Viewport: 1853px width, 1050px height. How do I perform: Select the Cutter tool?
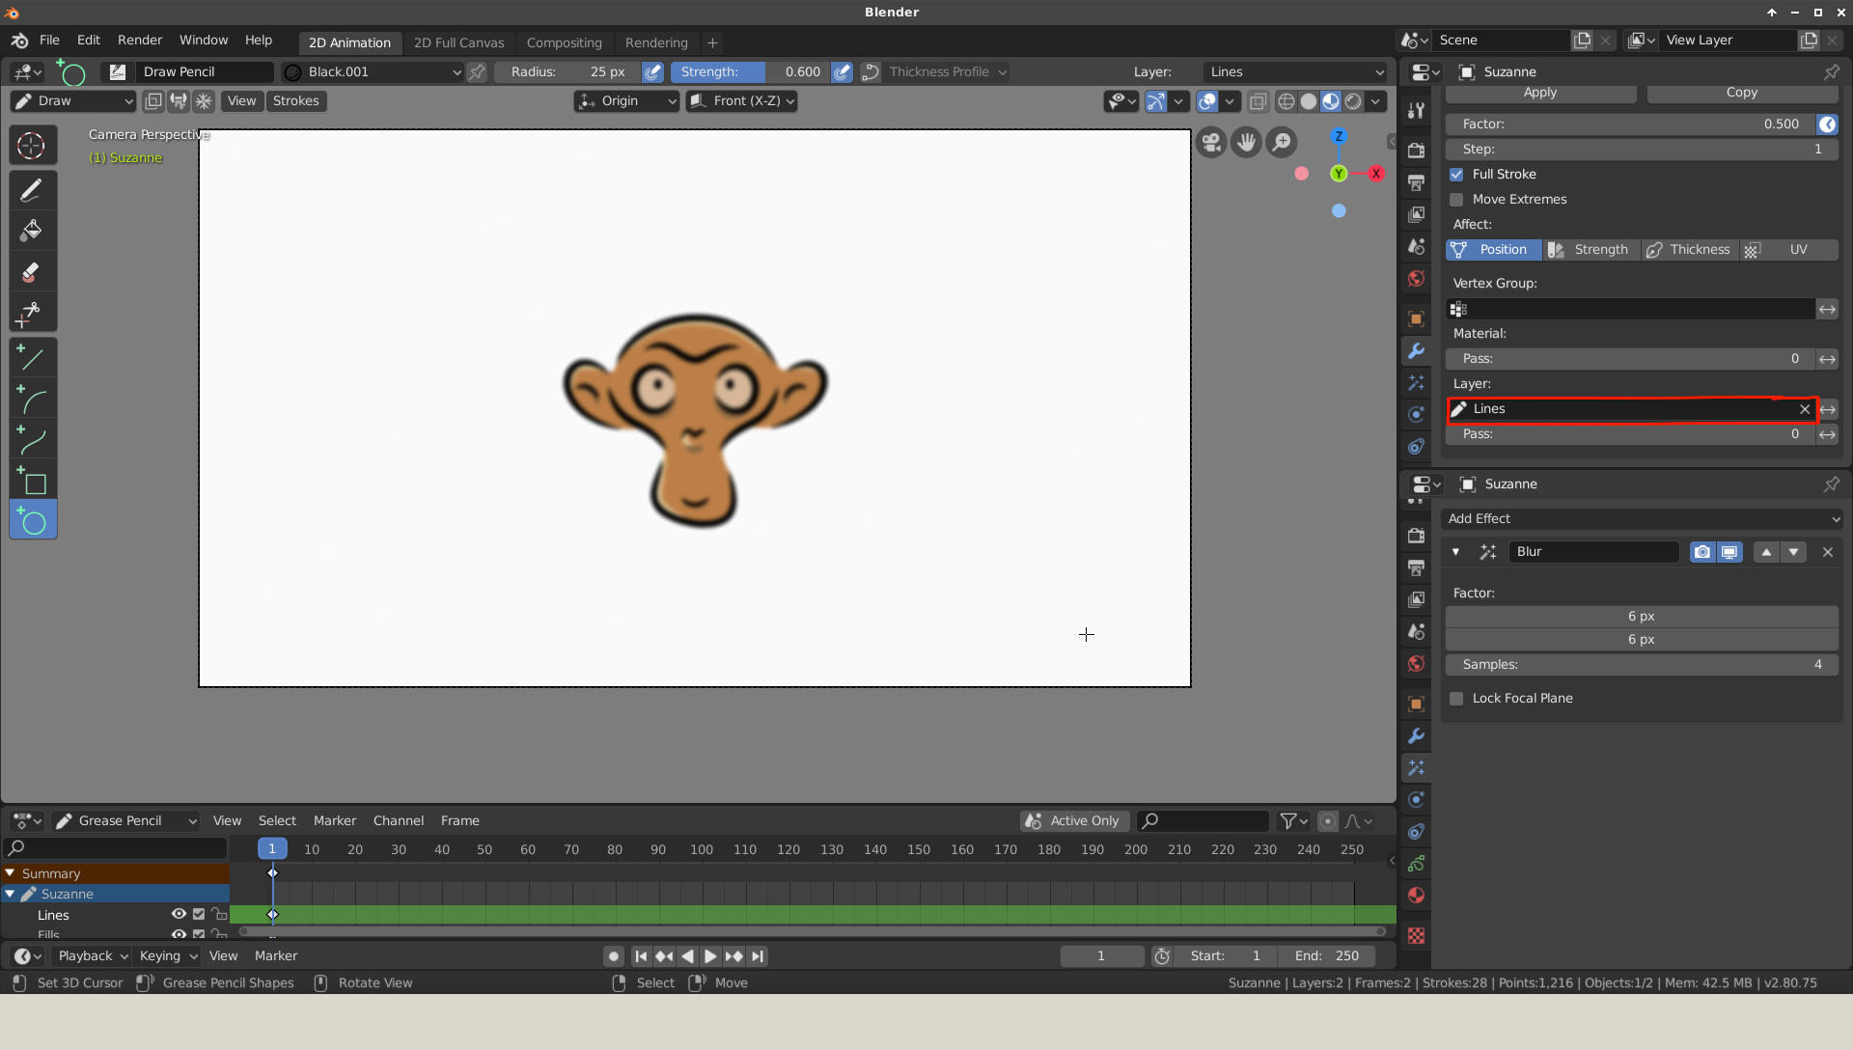[32, 313]
